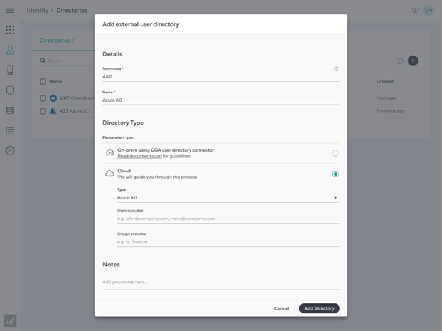Click the AZT Azure AD logo icon
Image resolution: width=442 pixels, height=331 pixels.
coord(53,111)
